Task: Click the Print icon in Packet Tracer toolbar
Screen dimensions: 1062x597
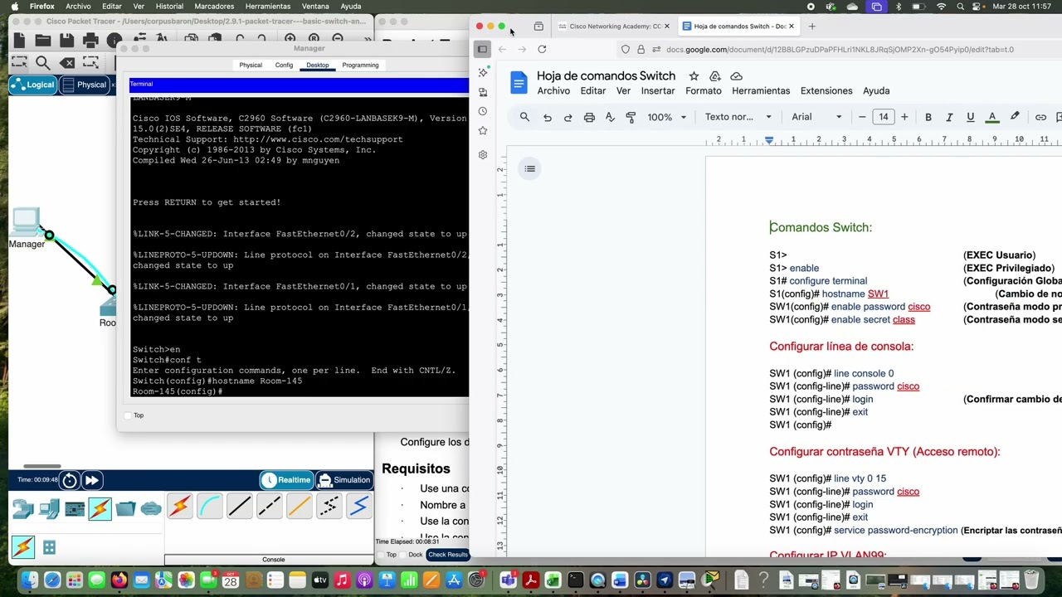Action: point(90,40)
